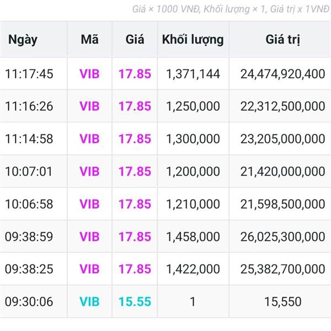This screenshot has width=331, height=331.
Task: Click the Giá column header
Action: 135,40
